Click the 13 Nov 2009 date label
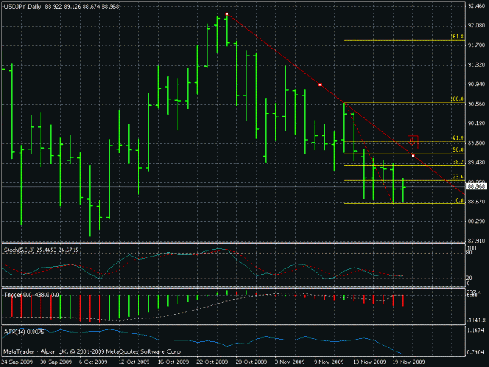This screenshot has width=489, height=367. click(x=369, y=362)
